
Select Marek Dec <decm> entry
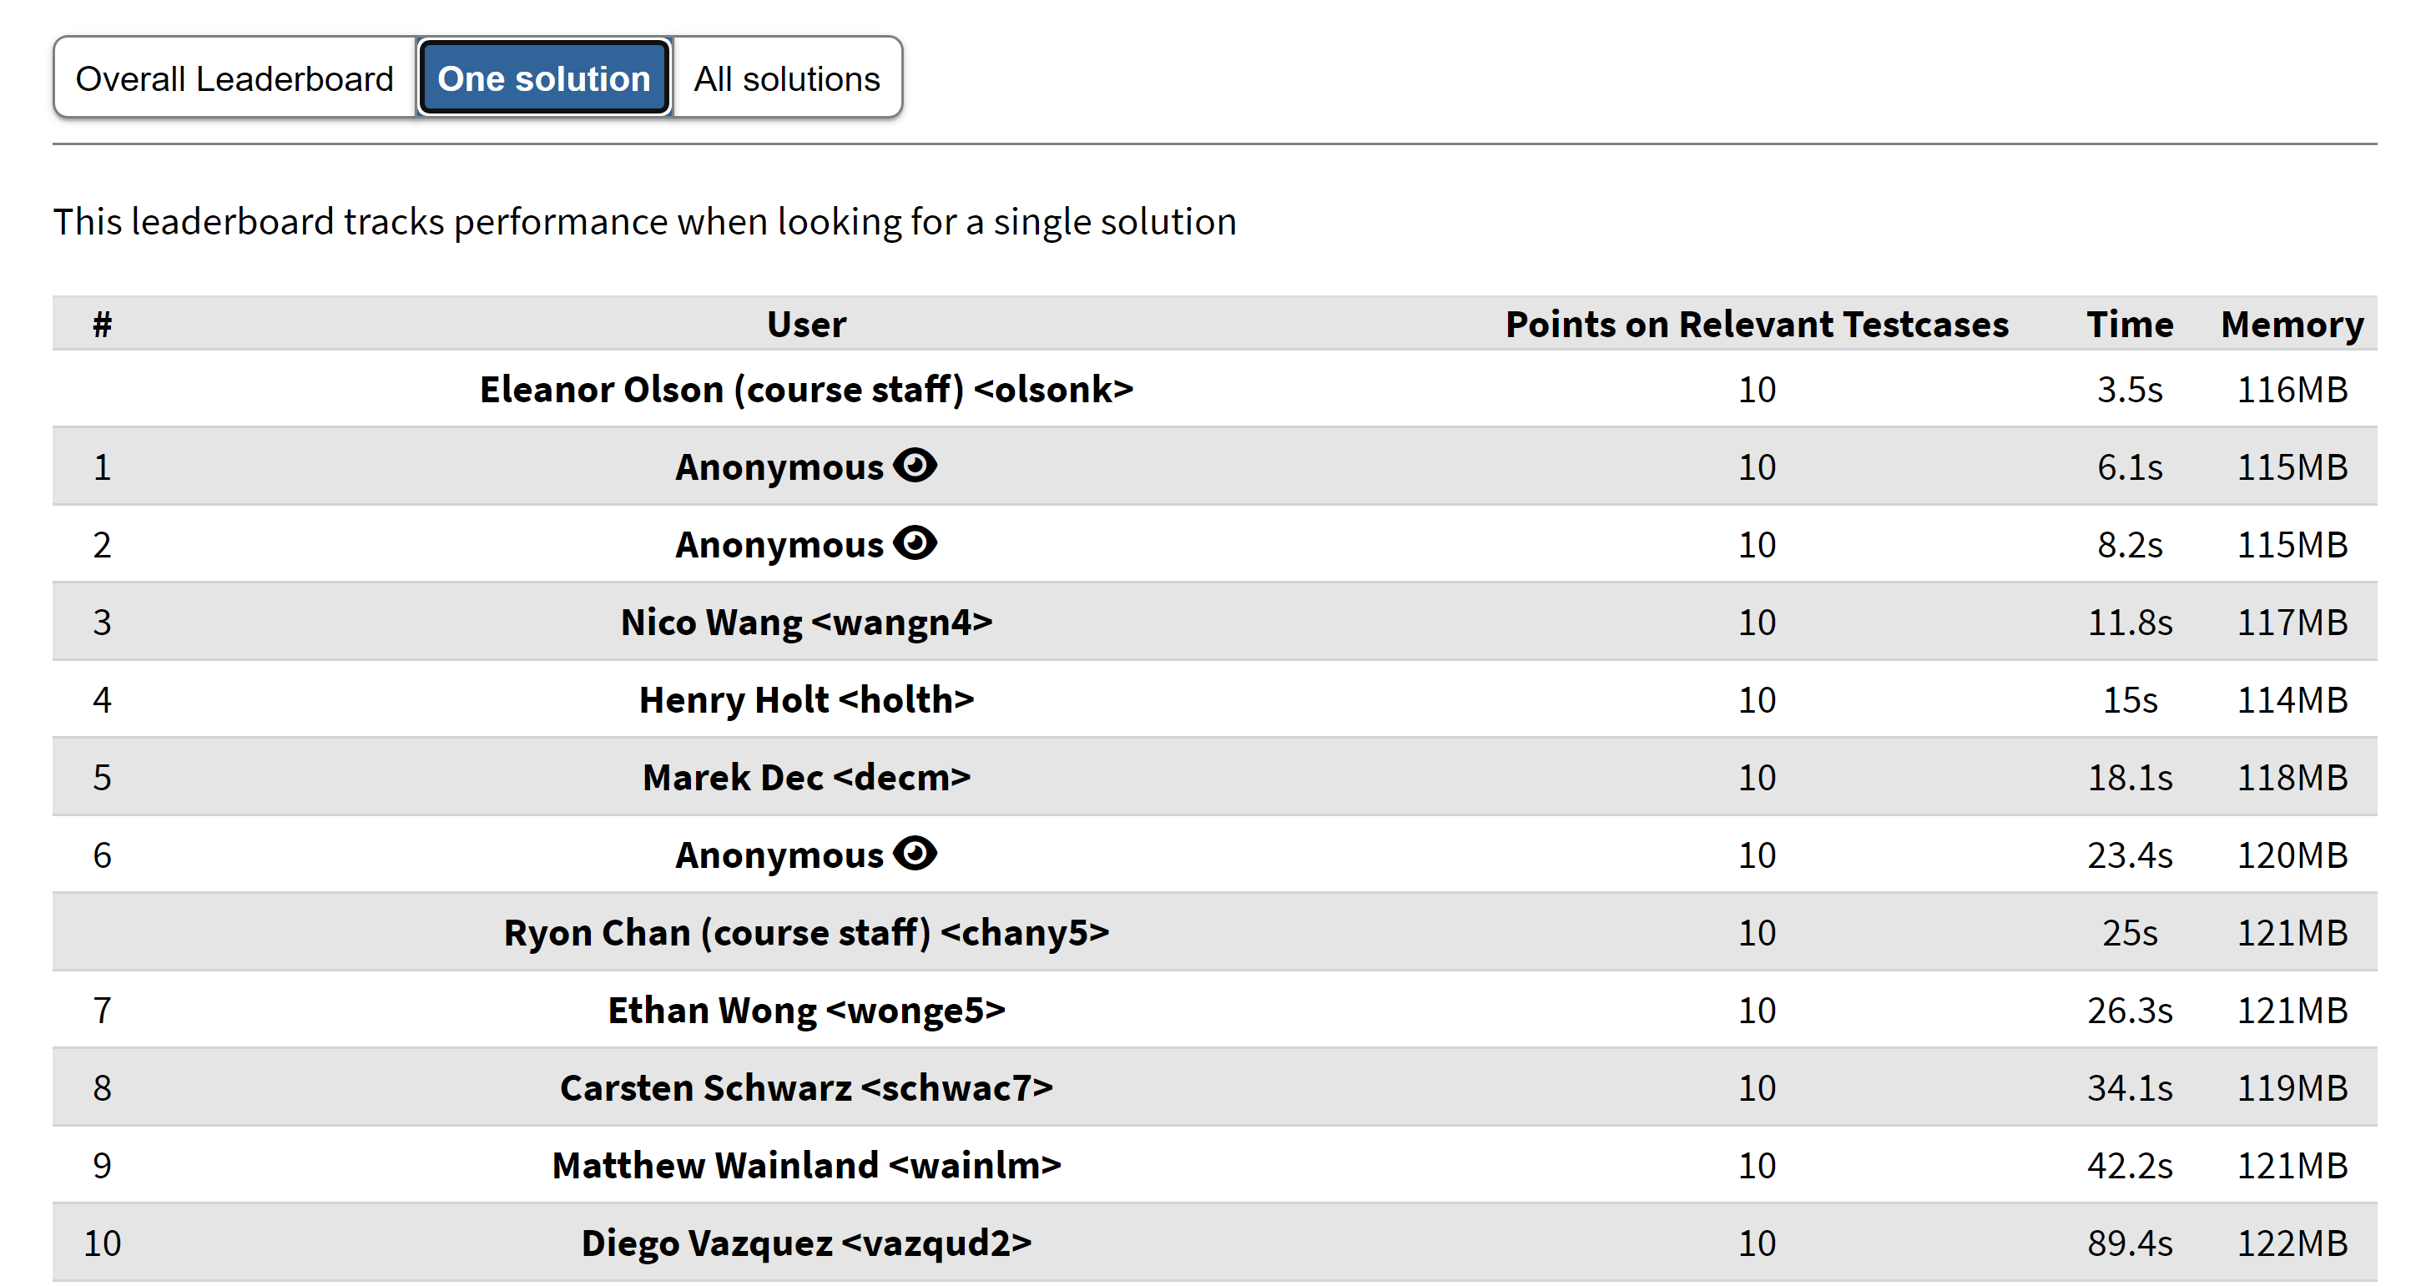[806, 778]
